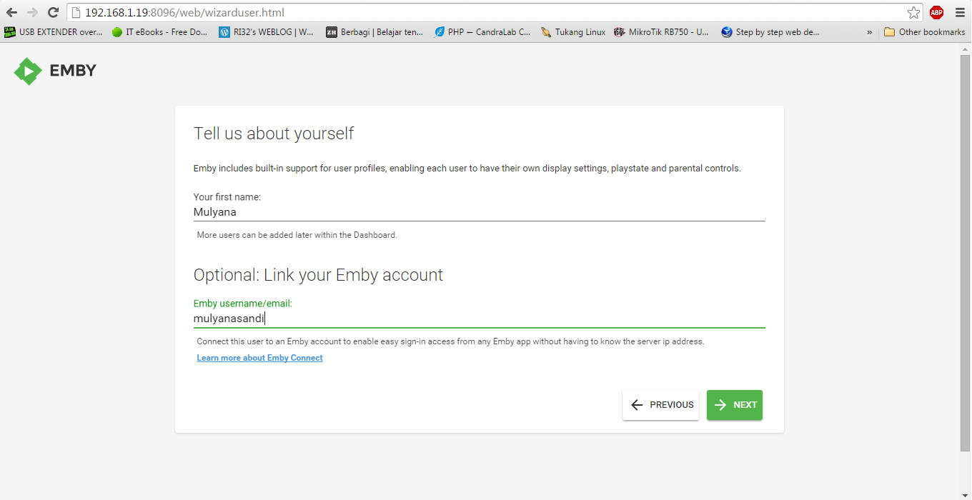Click the Your first name field
The width and height of the screenshot is (972, 500).
point(479,212)
